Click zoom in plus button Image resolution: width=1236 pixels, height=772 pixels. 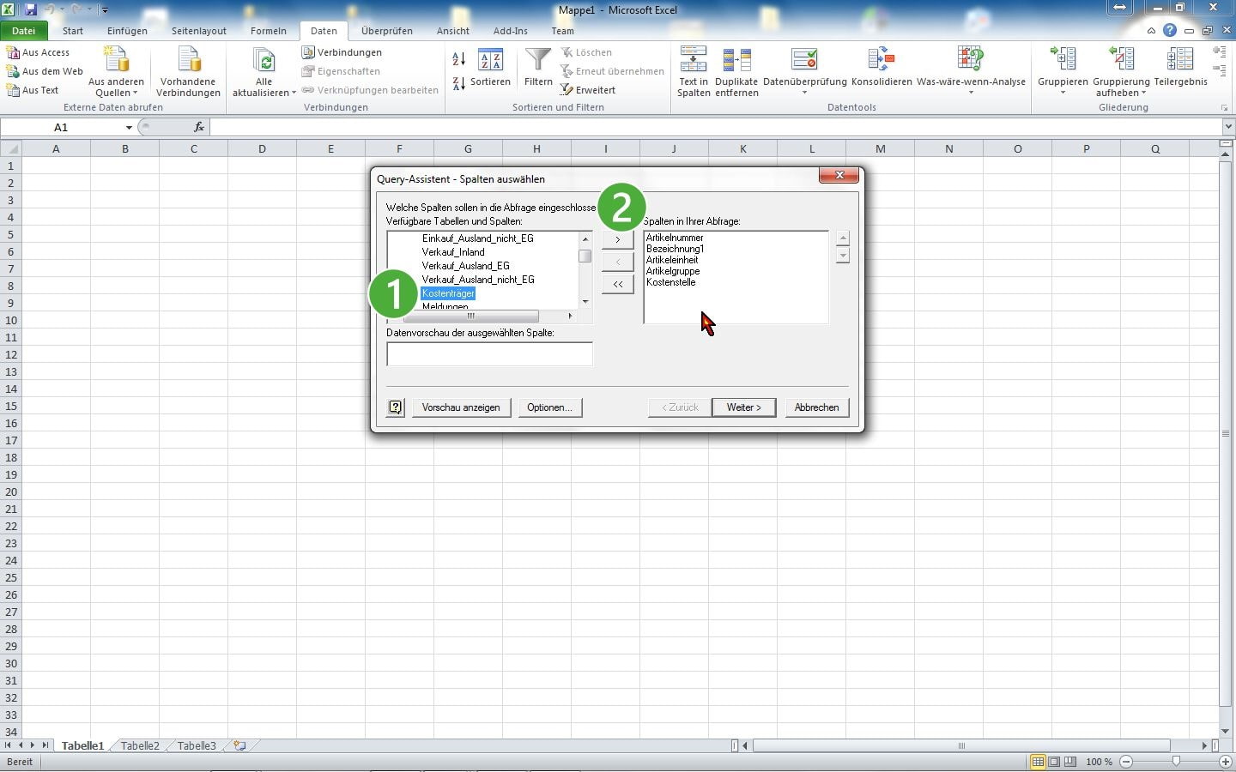1226,762
